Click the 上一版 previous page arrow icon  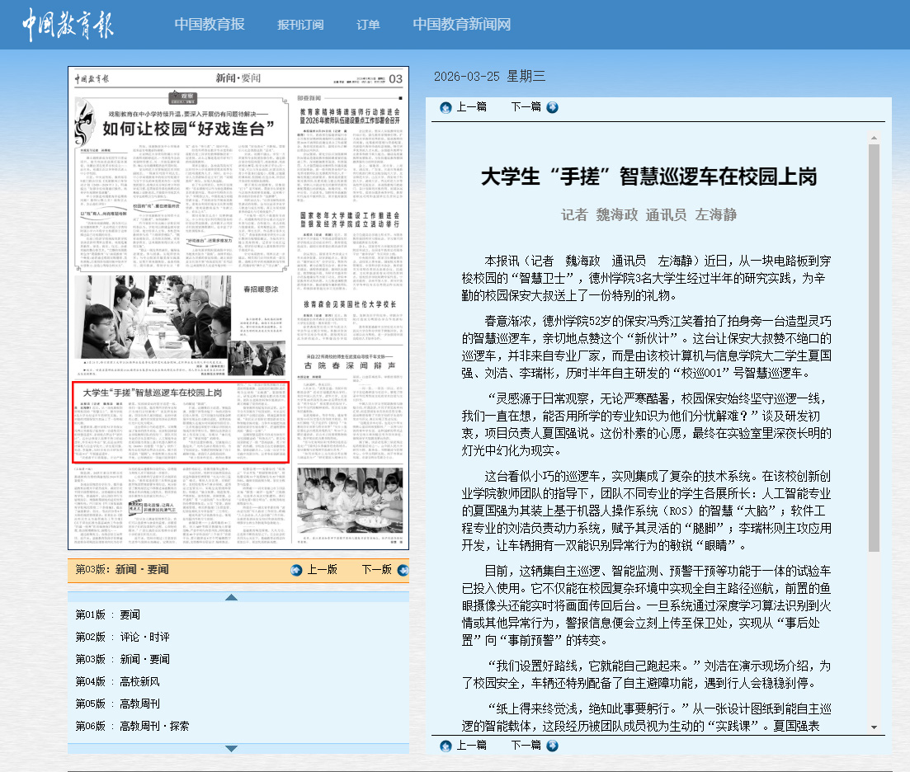pos(297,570)
